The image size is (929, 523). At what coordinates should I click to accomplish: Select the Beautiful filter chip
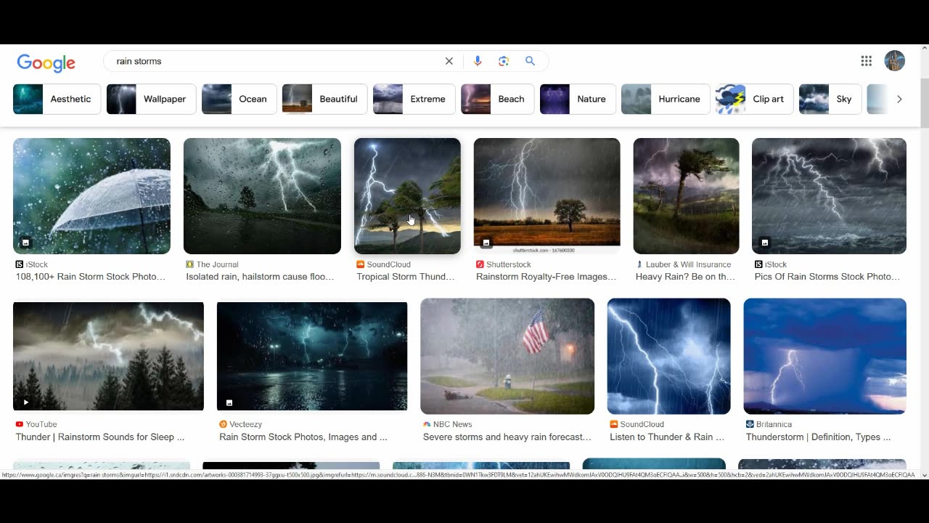[x=324, y=99]
